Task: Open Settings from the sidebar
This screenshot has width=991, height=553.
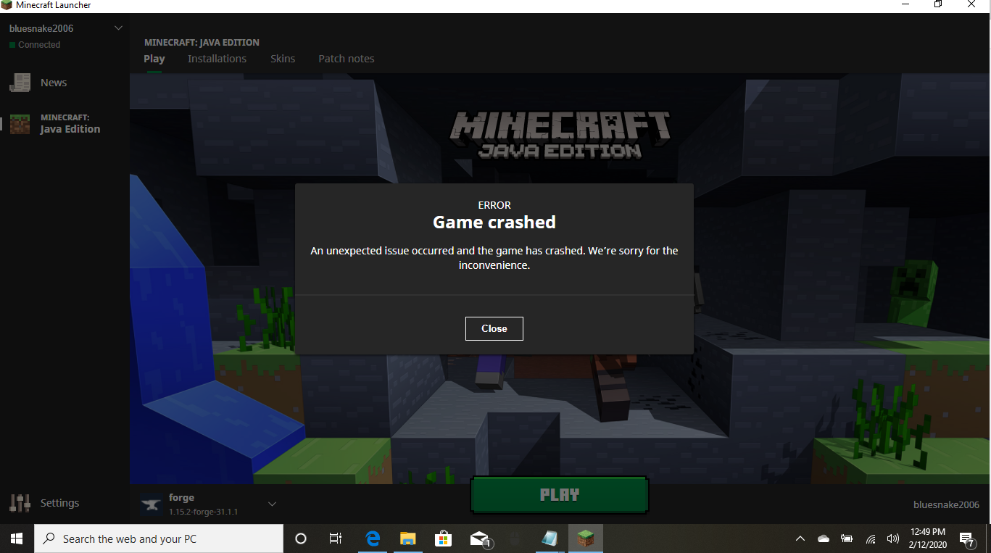Action: (x=44, y=503)
